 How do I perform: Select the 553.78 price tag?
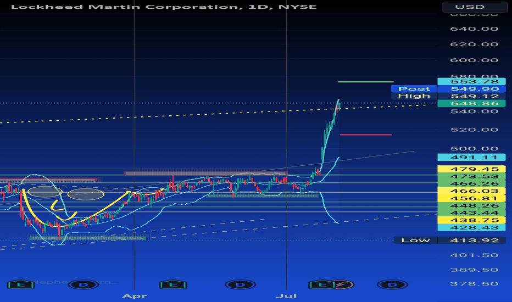click(471, 82)
